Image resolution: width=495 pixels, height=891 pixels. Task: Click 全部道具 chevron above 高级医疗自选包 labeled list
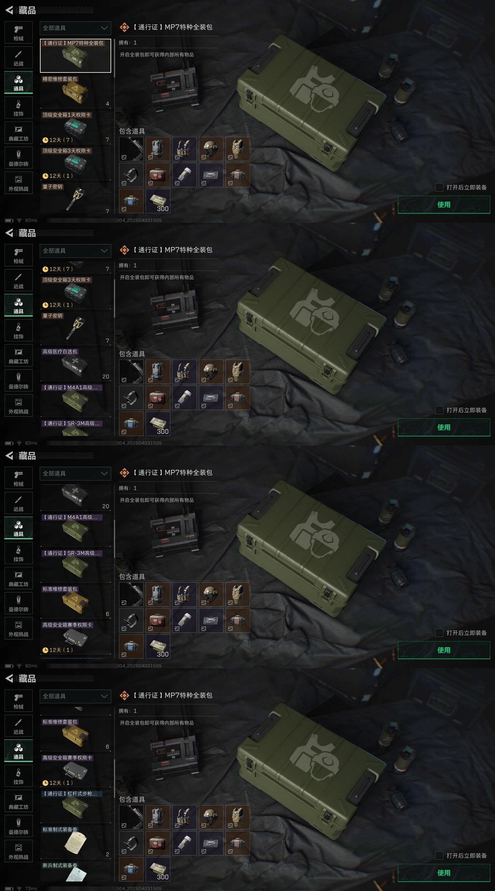pos(104,251)
